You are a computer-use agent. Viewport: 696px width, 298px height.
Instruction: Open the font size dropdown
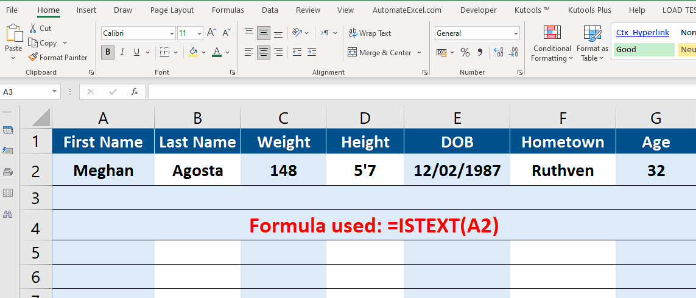click(x=199, y=33)
